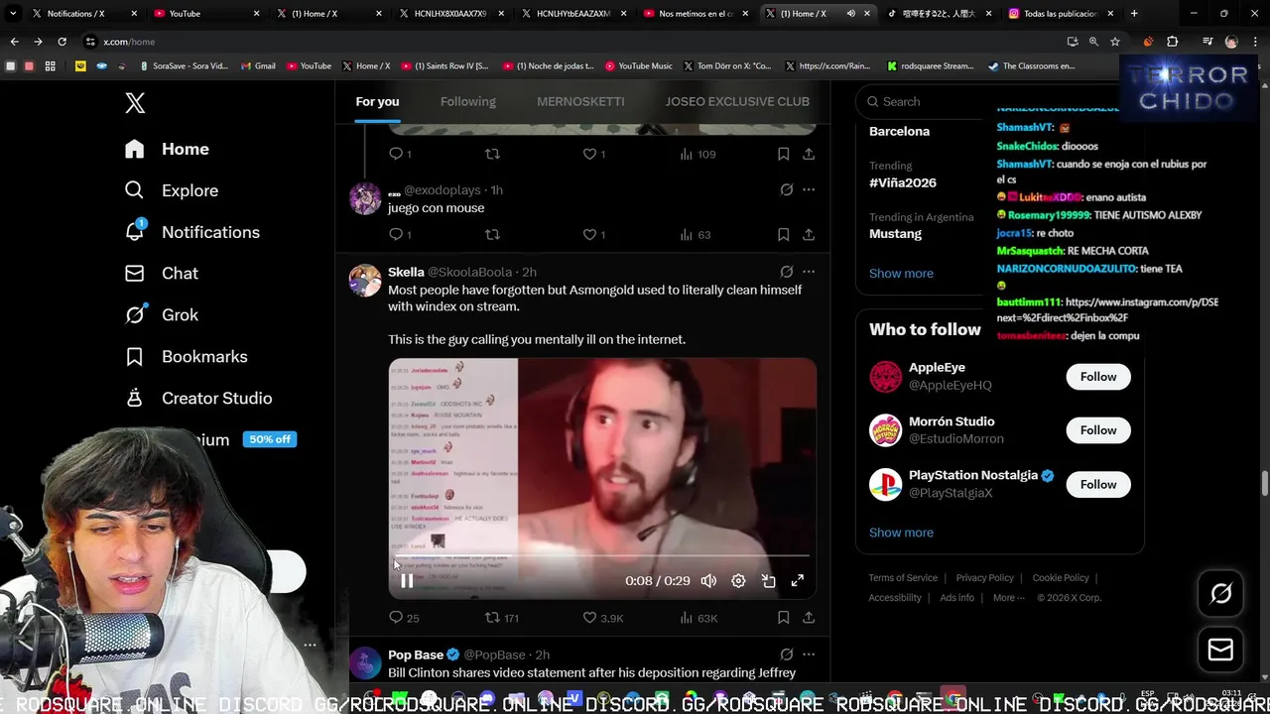Open Chat in the sidebar
Image resolution: width=1270 pixels, height=714 pixels.
[x=161, y=274]
